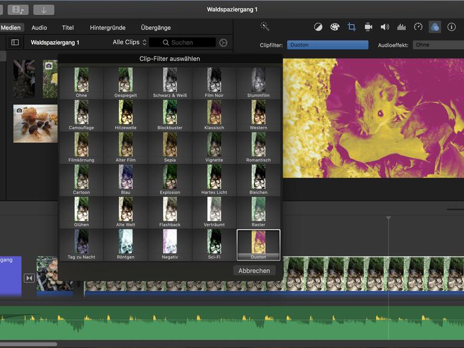Click the mushrooms photo in media browser
Screen dimensions: 464x348
(35, 123)
